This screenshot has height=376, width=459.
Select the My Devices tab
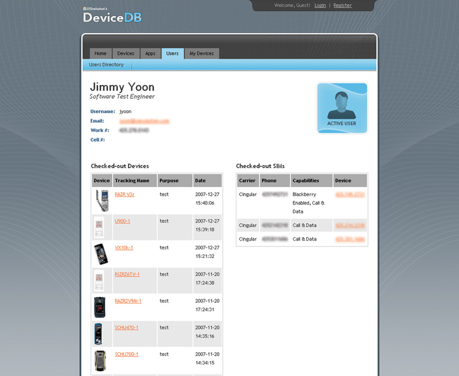tap(202, 53)
